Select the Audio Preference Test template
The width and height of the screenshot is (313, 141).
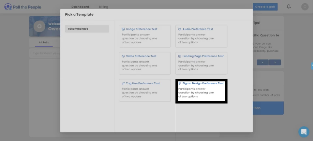(x=201, y=36)
